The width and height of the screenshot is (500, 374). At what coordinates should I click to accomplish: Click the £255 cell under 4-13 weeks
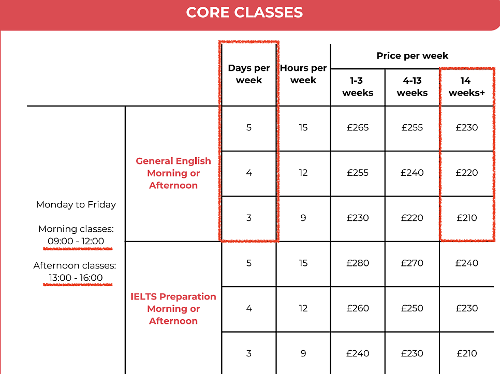pyautogui.click(x=412, y=128)
